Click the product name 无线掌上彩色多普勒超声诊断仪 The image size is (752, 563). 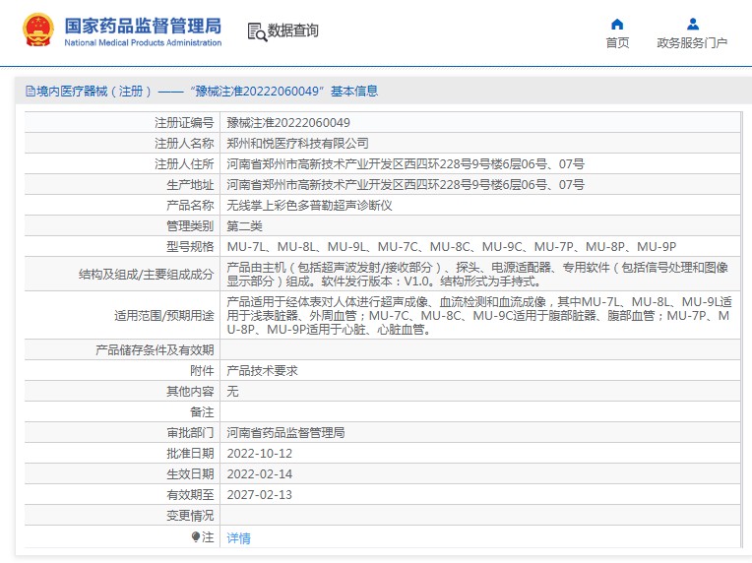[309, 205]
